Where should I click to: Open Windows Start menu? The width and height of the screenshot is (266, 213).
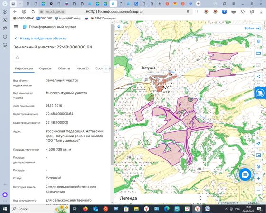coord(5,209)
